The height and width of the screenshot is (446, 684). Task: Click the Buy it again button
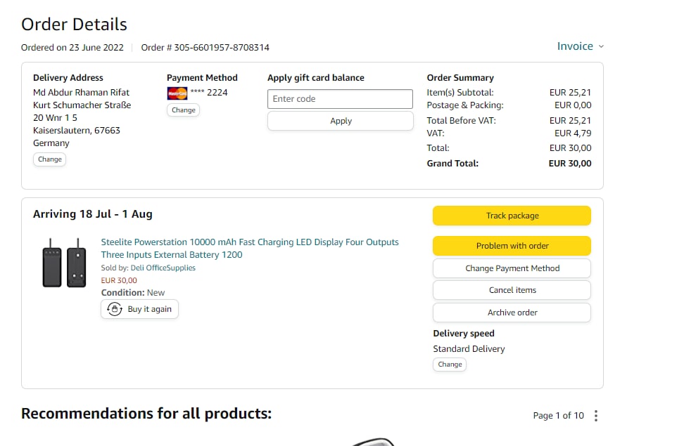pos(139,309)
